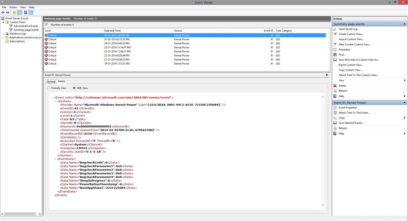Click the Up one level folder icon

pyautogui.click(x=14, y=12)
